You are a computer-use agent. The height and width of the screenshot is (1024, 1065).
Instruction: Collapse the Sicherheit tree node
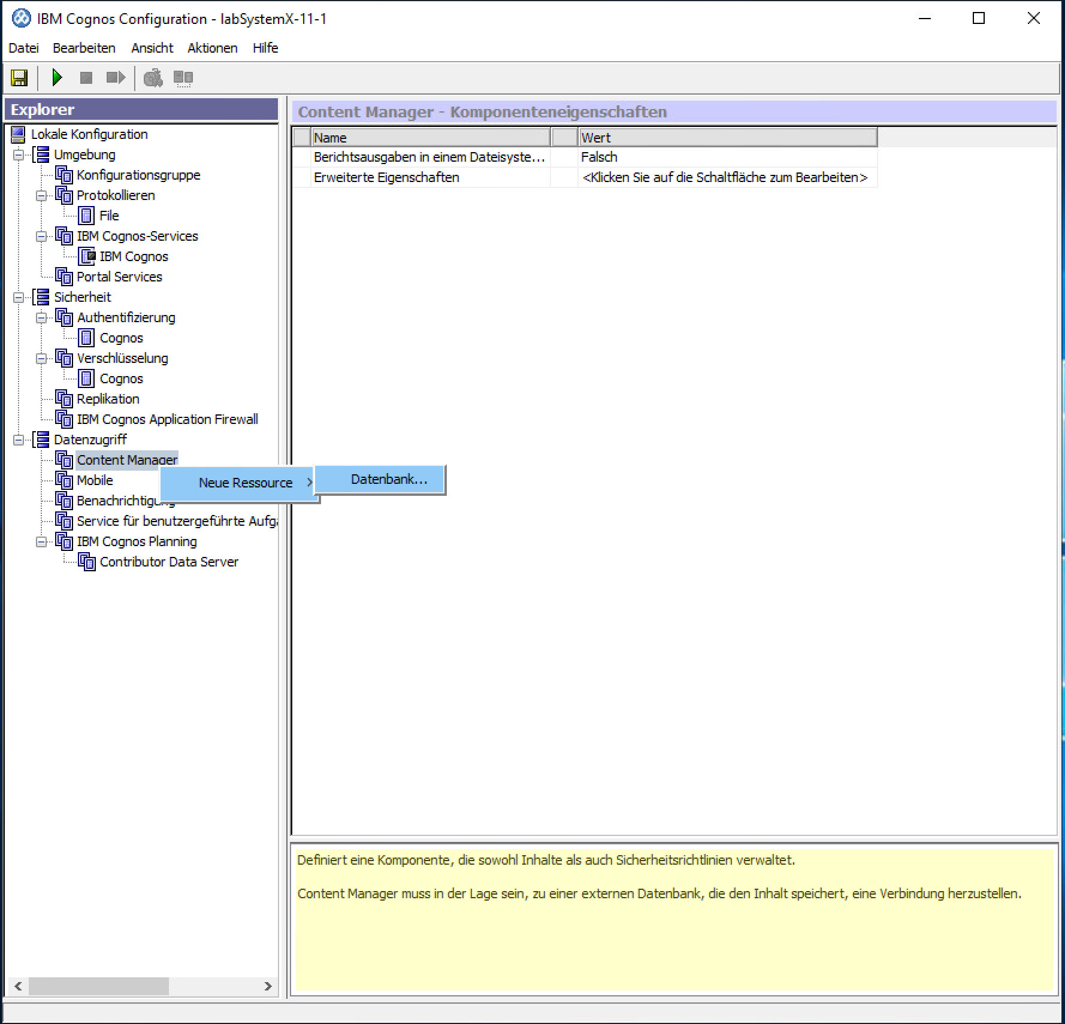coord(19,298)
